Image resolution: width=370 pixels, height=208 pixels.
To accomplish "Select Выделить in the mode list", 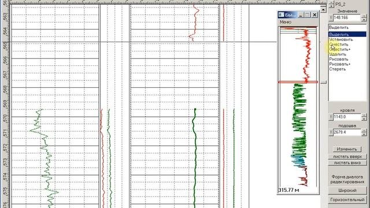I will tap(347, 35).
